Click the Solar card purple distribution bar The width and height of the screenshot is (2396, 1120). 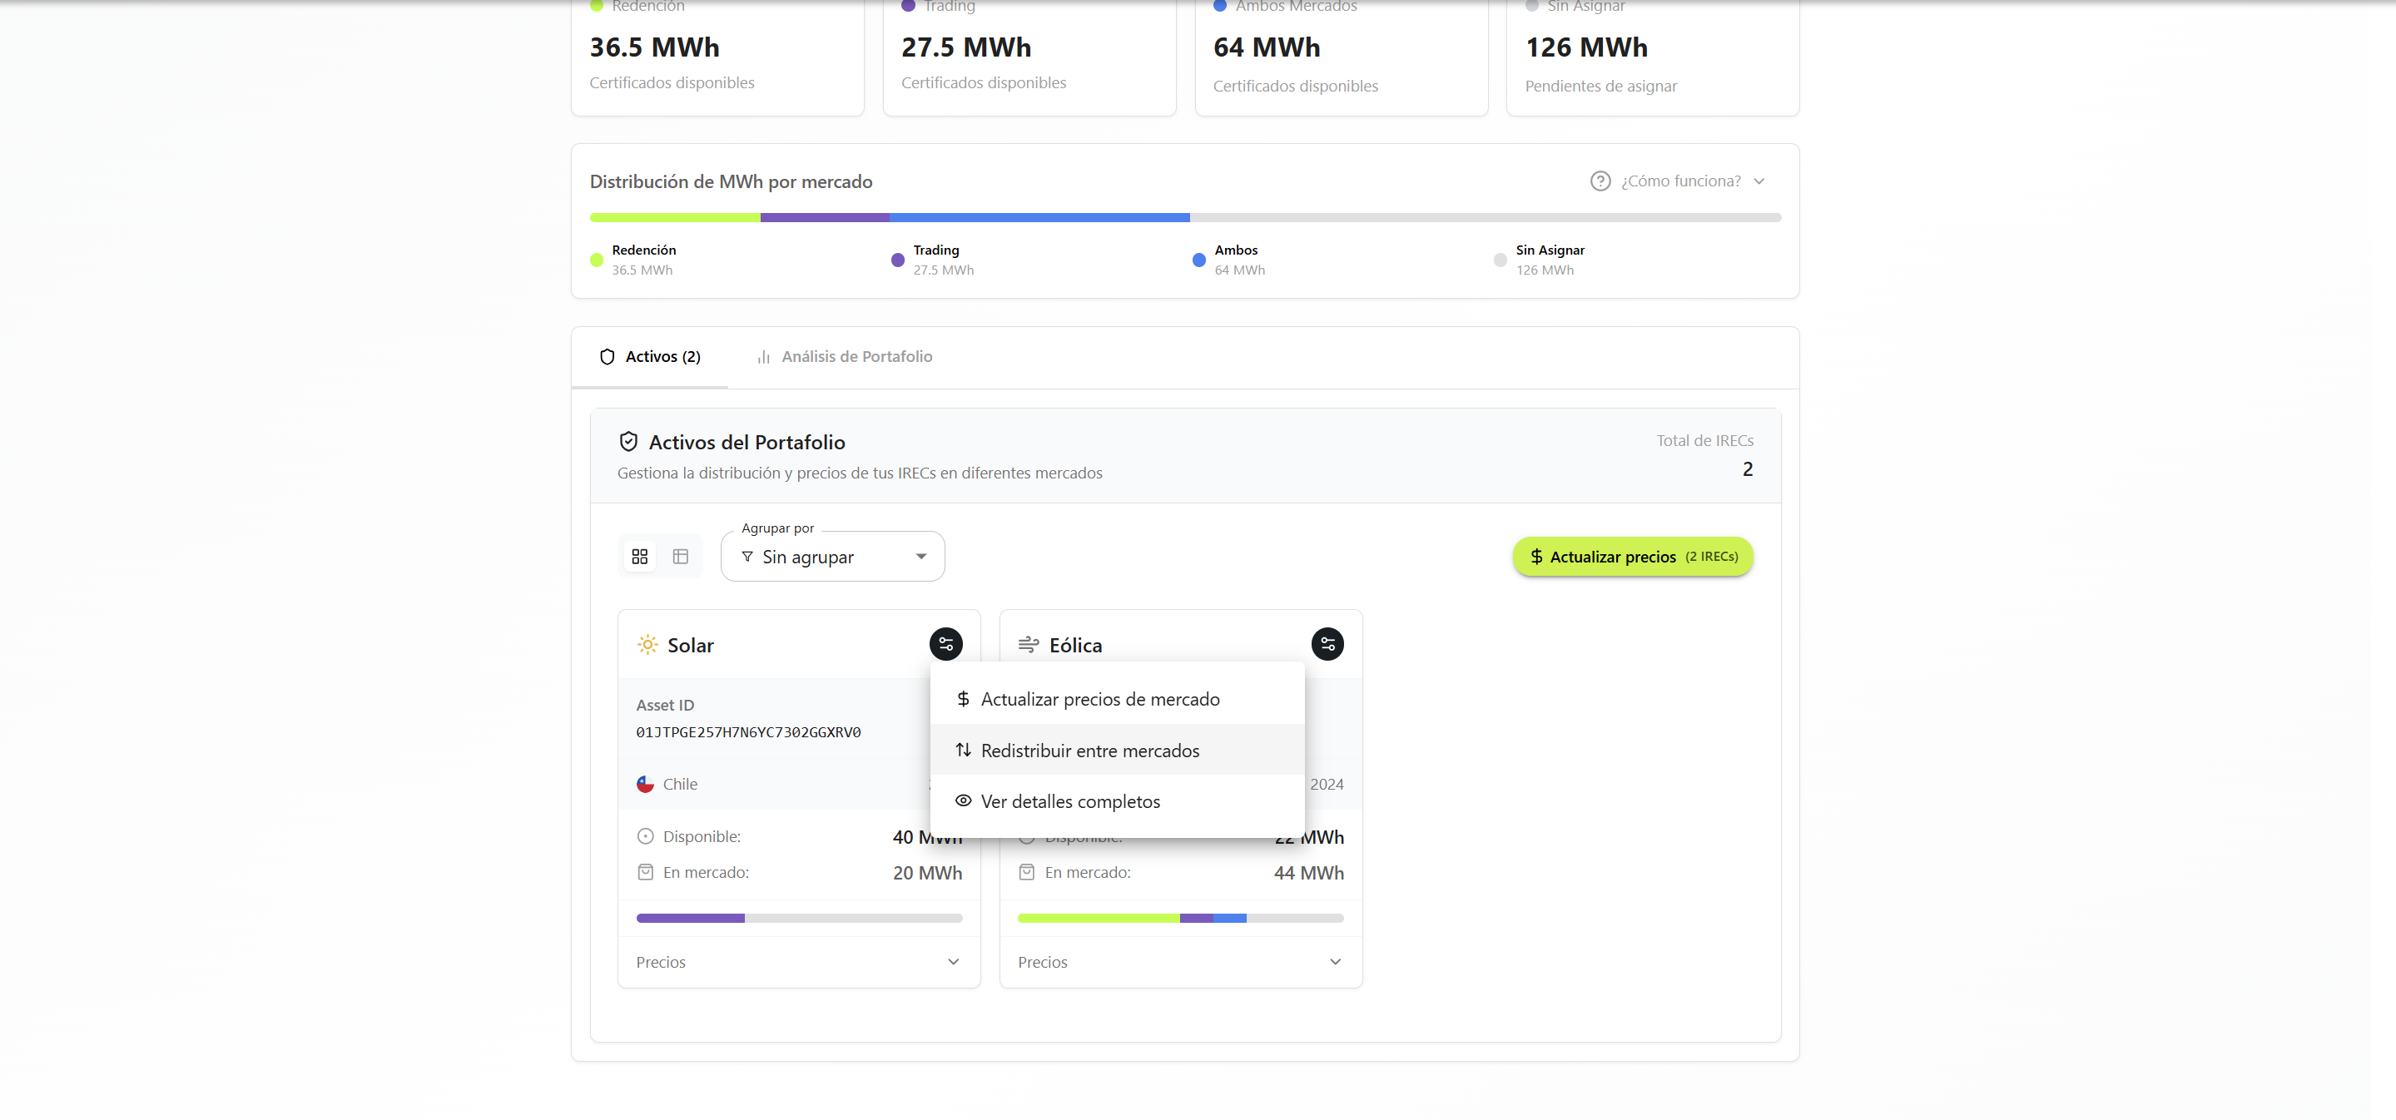pos(690,918)
